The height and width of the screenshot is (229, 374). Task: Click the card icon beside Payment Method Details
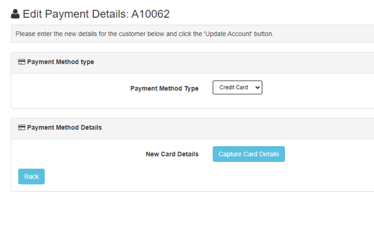pyautogui.click(x=22, y=128)
